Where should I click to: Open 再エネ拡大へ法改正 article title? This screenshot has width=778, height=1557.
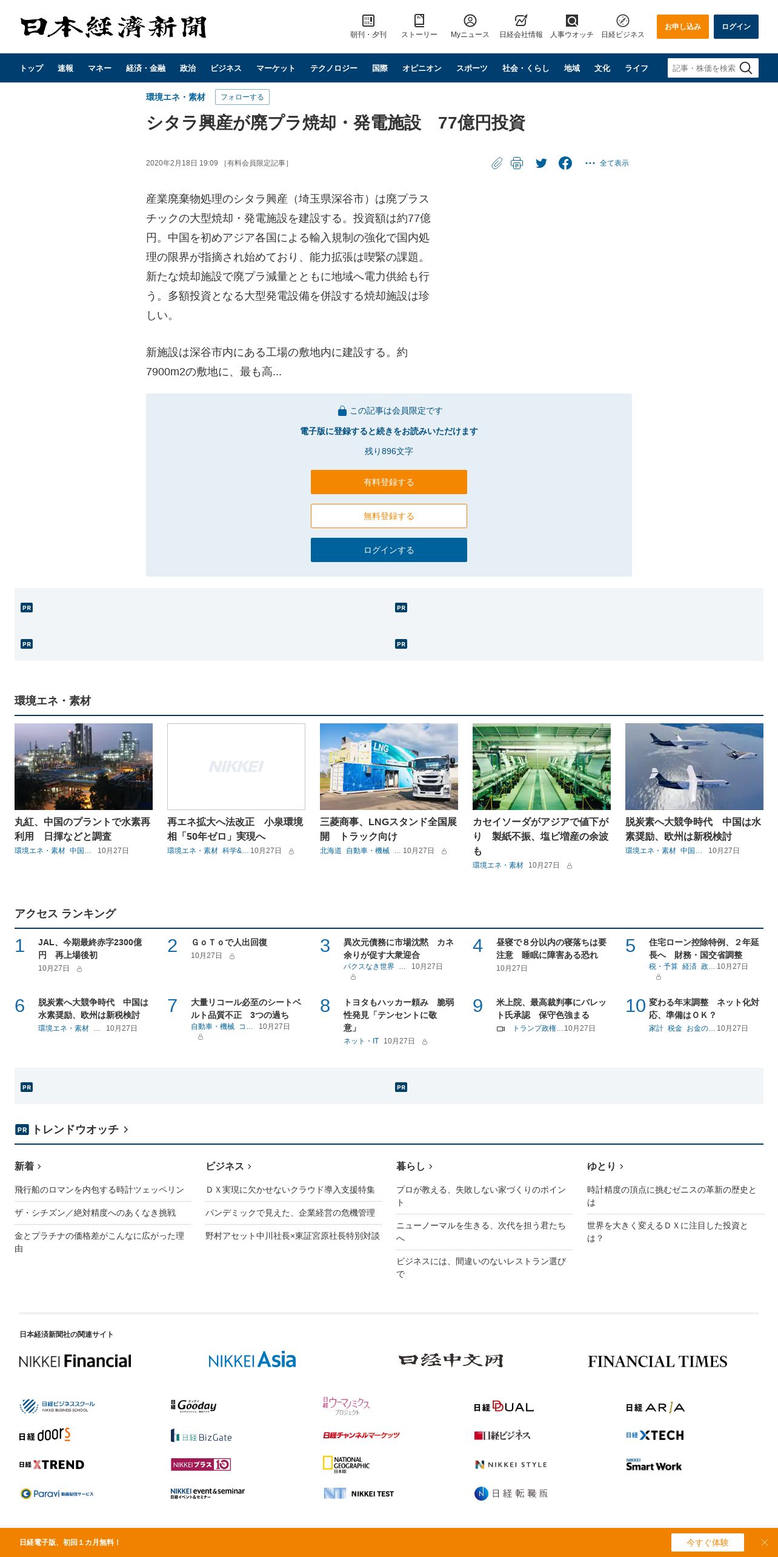coord(235,829)
